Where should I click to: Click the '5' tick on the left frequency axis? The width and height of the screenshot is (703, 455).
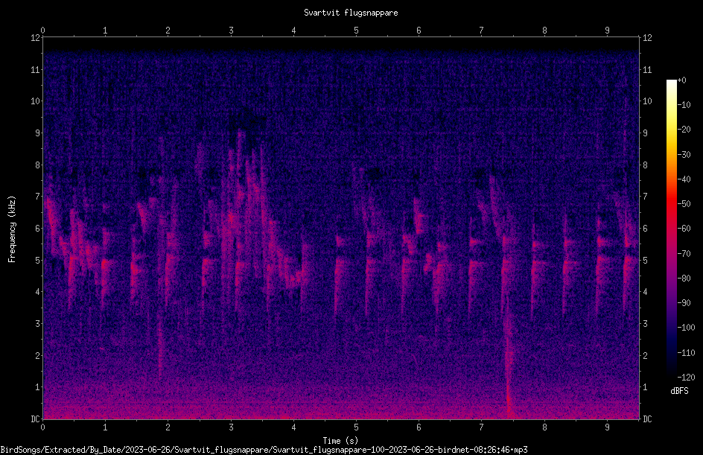pos(38,260)
